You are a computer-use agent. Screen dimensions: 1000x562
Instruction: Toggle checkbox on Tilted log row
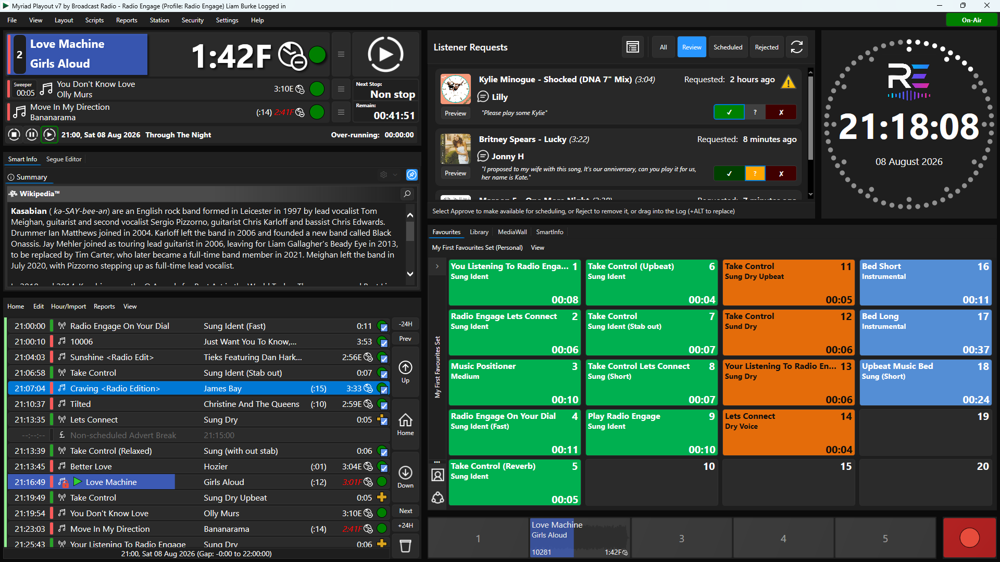[x=383, y=405]
